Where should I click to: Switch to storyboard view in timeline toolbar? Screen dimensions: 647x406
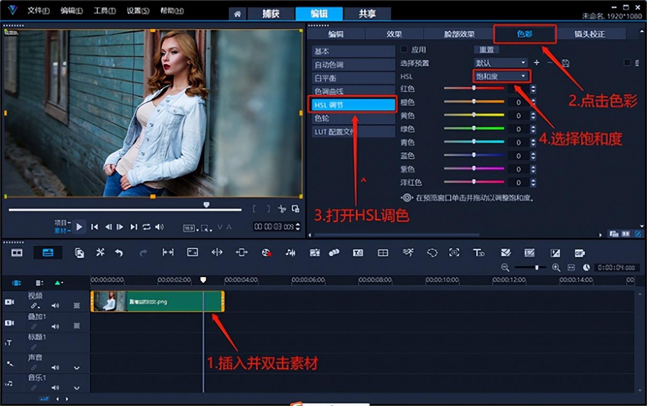point(17,253)
